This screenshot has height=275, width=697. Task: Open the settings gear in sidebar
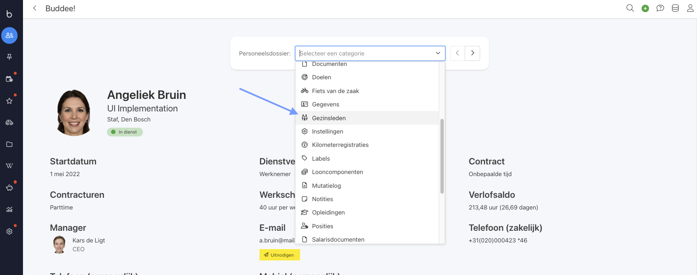coord(9,231)
